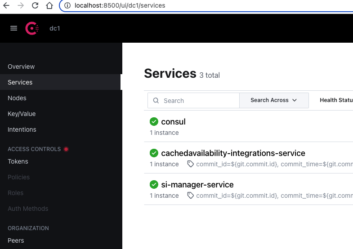The width and height of the screenshot is (353, 249).
Task: Expand the Search Across dropdown
Action: pyautogui.click(x=274, y=100)
